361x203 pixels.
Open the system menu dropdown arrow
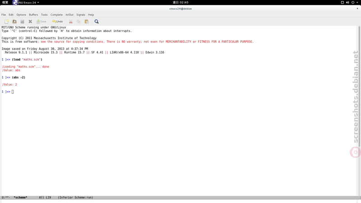(357, 3)
